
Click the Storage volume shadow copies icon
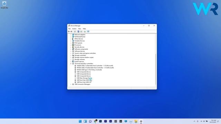tap(73, 58)
